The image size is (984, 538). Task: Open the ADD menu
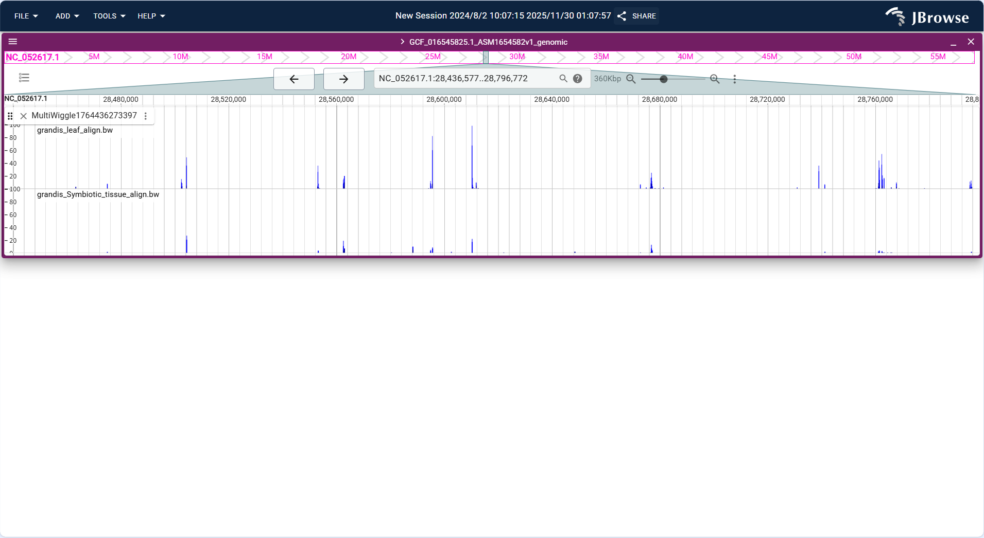(67, 16)
